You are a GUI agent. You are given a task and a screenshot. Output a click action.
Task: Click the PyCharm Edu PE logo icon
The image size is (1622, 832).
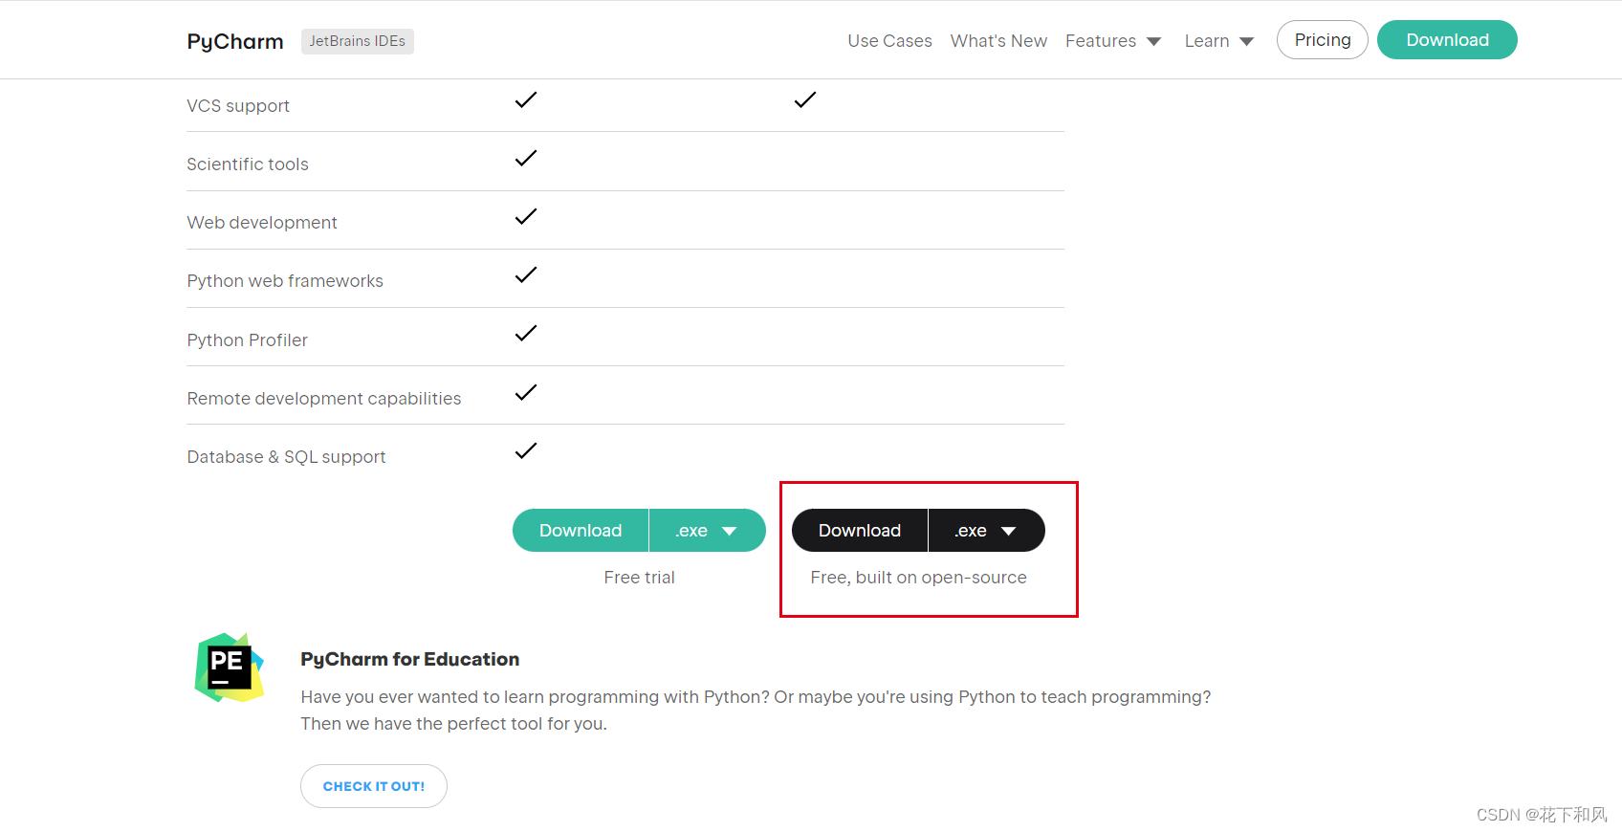[x=230, y=668]
